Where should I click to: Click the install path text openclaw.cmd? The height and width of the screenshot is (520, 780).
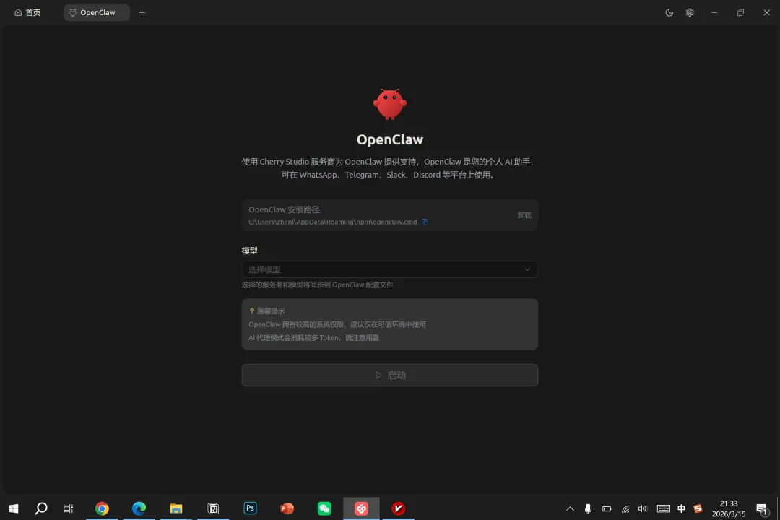(333, 222)
